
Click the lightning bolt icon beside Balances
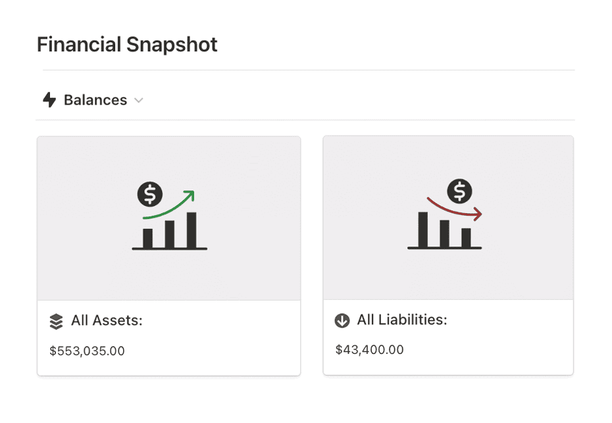point(50,100)
